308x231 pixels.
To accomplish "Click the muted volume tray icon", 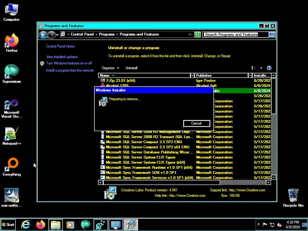I will [279, 224].
